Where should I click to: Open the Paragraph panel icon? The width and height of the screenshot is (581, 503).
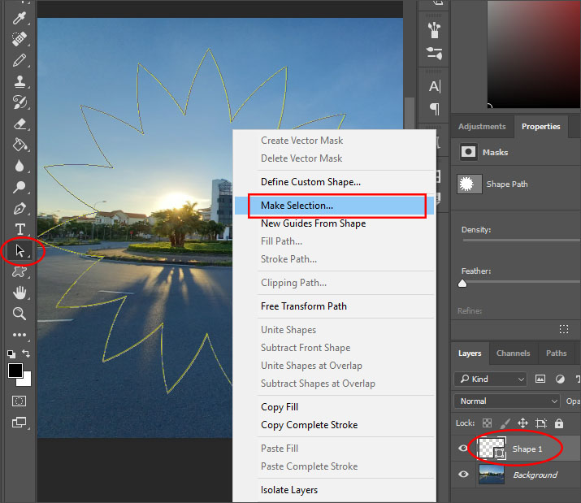click(x=435, y=109)
